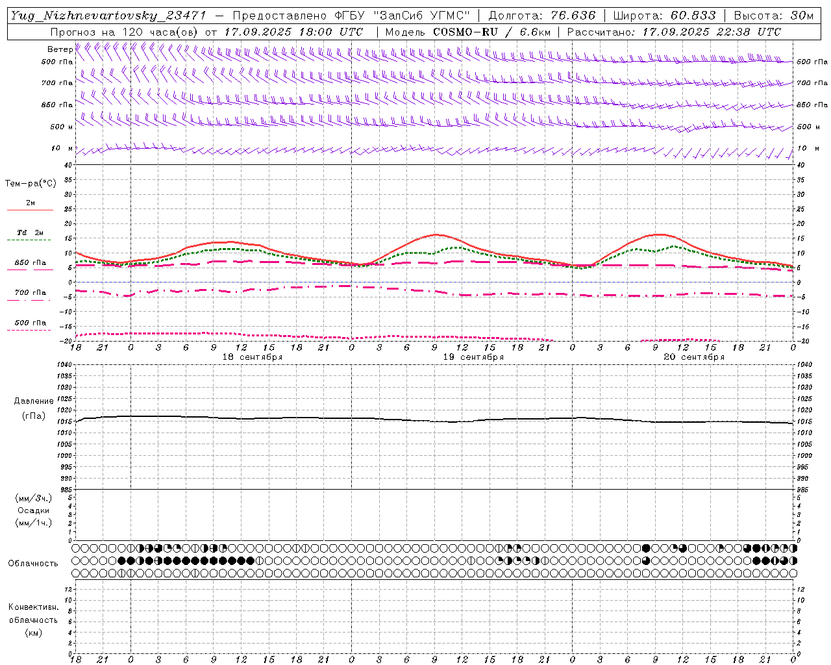Select the computed time 17.09.2025 22:38 UTC
This screenshot has width=831, height=665.
[x=712, y=32]
